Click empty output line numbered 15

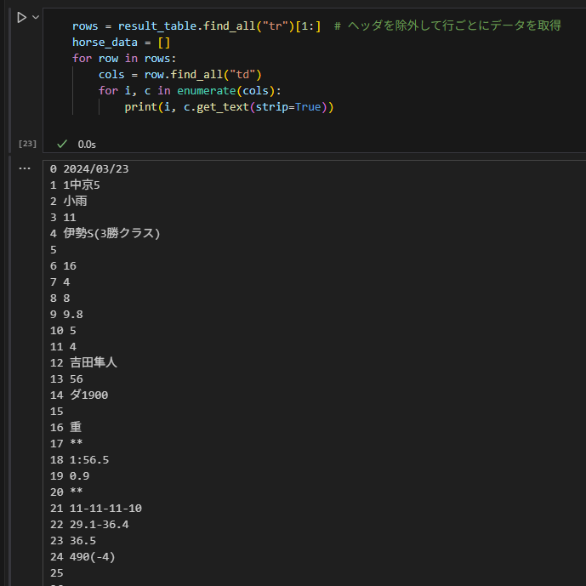(x=57, y=411)
